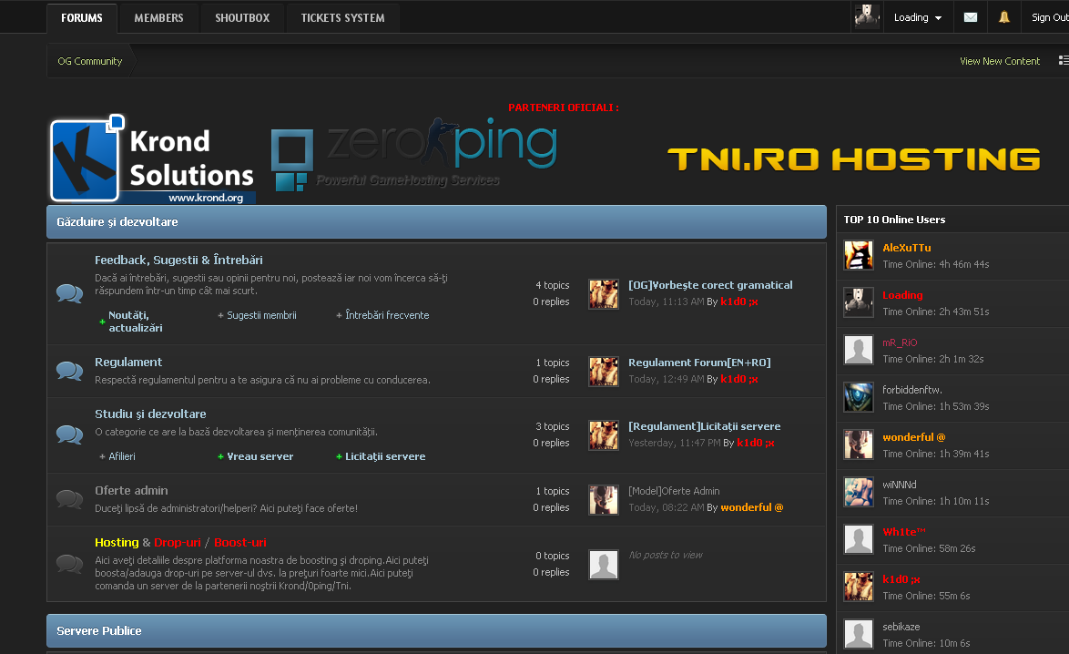Open the Shoutbox tab
This screenshot has width=1069, height=654.
pyautogui.click(x=242, y=17)
